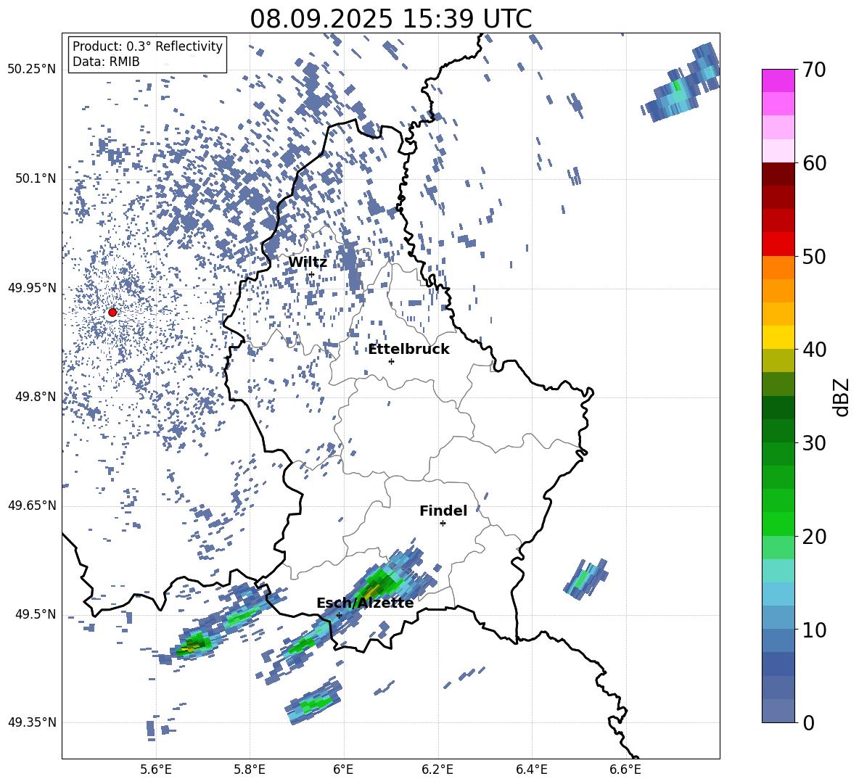Click the 10 value on colorbar
The width and height of the screenshot is (859, 784).
point(814,630)
